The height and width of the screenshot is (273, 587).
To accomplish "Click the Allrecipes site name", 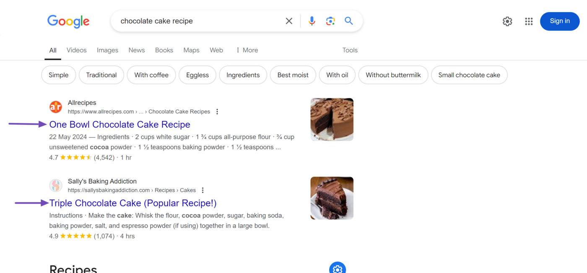I will (x=82, y=103).
